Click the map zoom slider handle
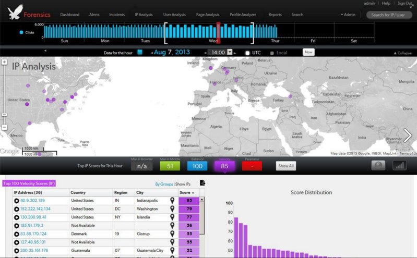The width and height of the screenshot is (417, 258). pos(4,115)
